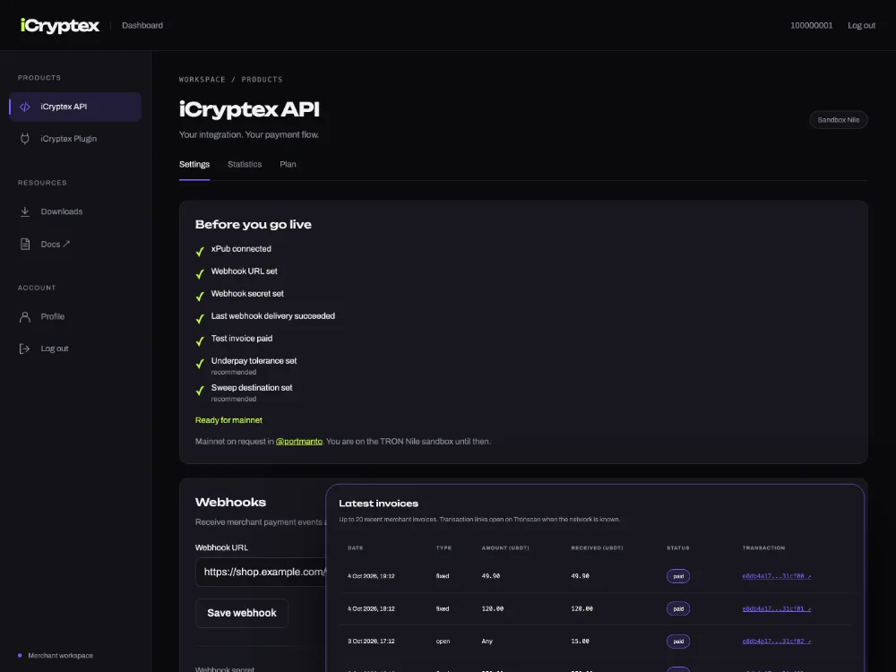Click the TYPE column header
The height and width of the screenshot is (672, 896).
pyautogui.click(x=444, y=548)
